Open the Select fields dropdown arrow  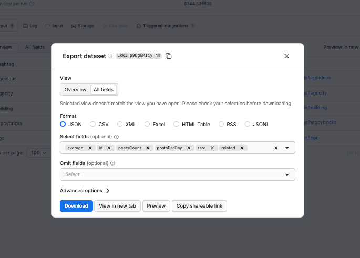[287, 148]
